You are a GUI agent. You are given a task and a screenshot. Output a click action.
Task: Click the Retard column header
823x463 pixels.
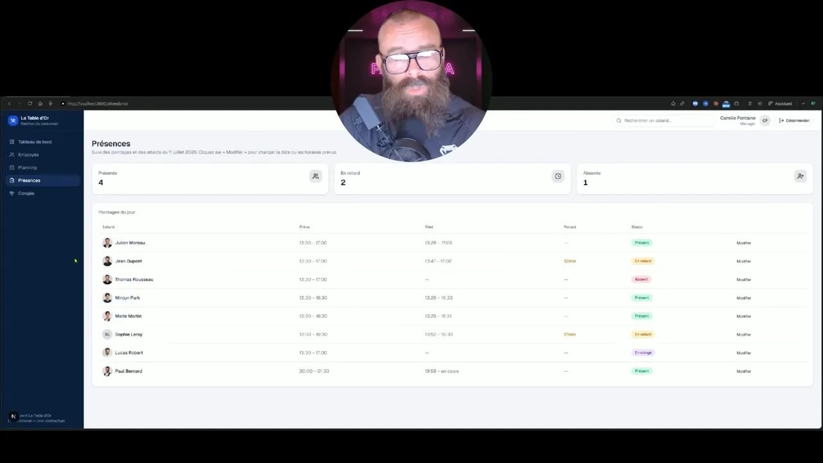click(570, 227)
